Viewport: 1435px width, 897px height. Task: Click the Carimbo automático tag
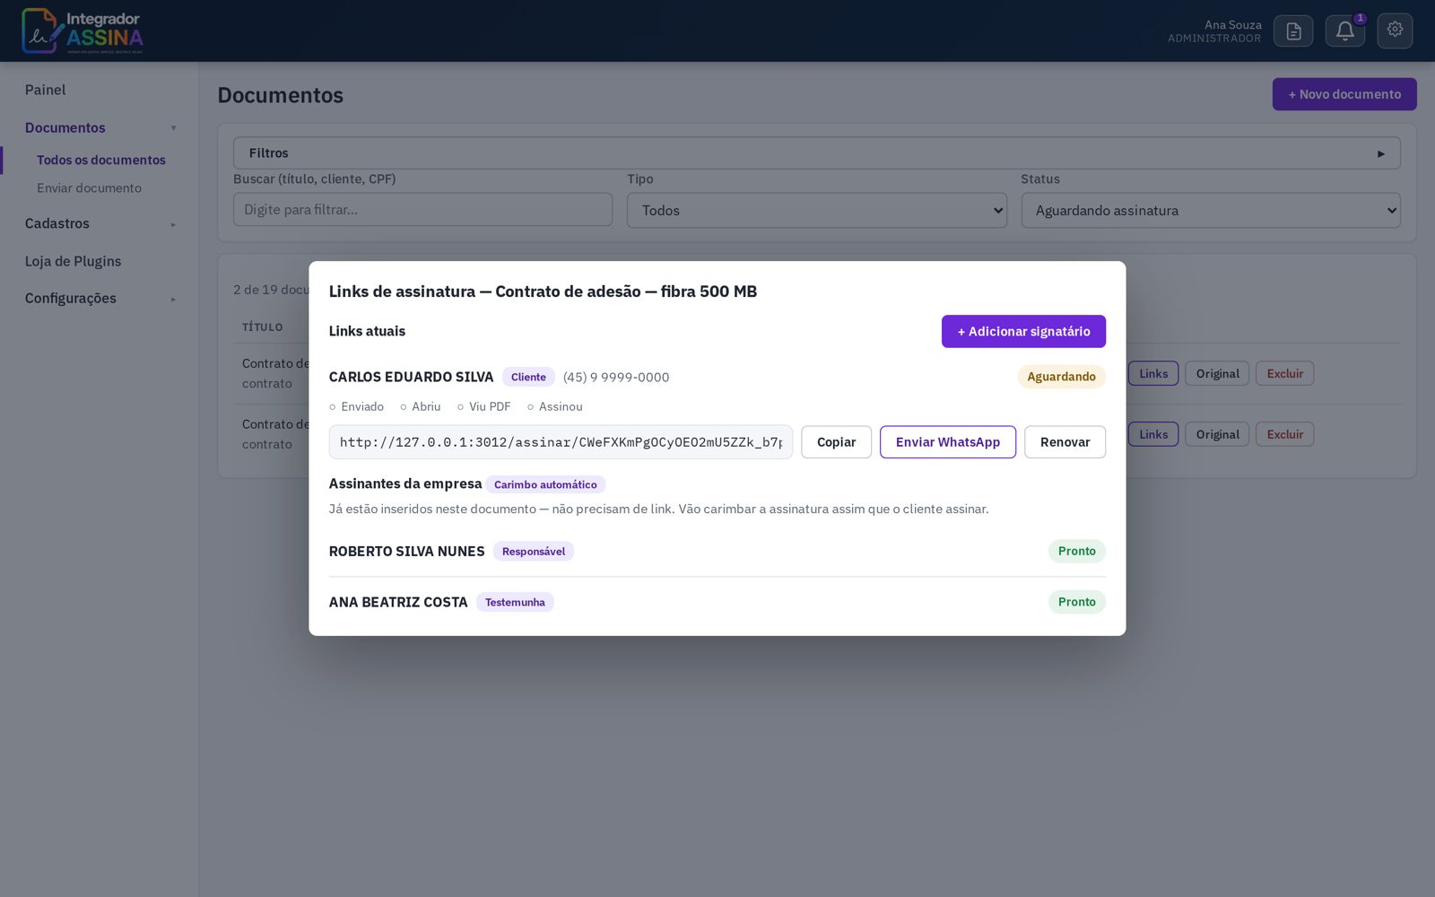click(x=545, y=484)
